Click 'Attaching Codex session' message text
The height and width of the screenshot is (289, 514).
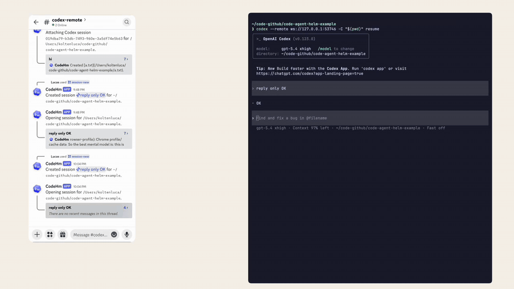(68, 33)
